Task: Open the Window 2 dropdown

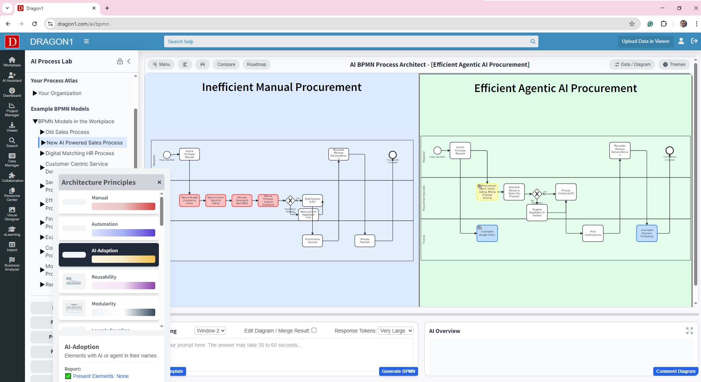Action: coord(210,331)
